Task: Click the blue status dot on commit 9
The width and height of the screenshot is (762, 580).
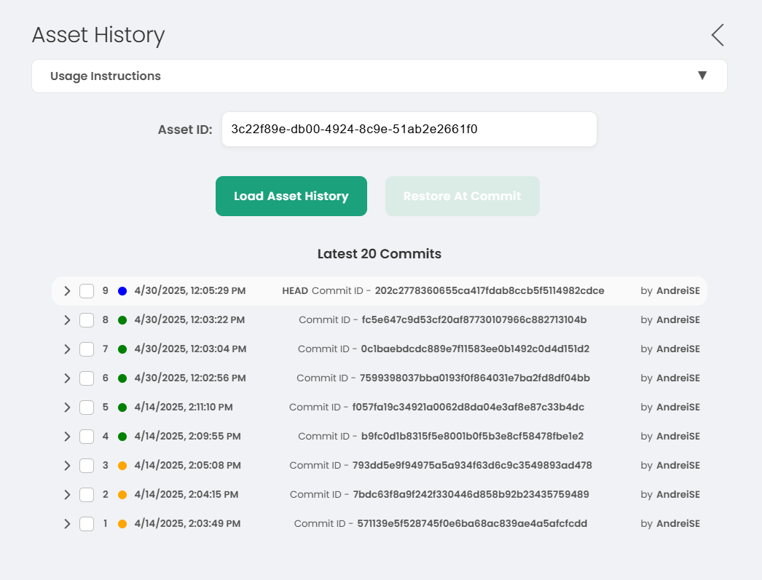Action: 122,291
